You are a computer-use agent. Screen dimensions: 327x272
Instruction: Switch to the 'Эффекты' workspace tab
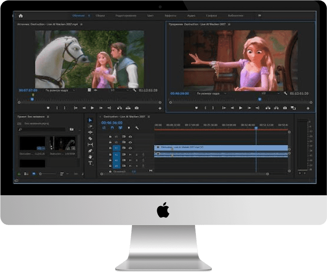[170, 16]
